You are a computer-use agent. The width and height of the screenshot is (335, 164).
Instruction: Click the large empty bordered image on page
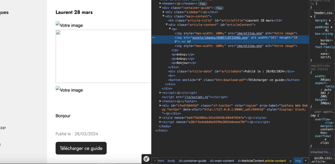(103, 56)
